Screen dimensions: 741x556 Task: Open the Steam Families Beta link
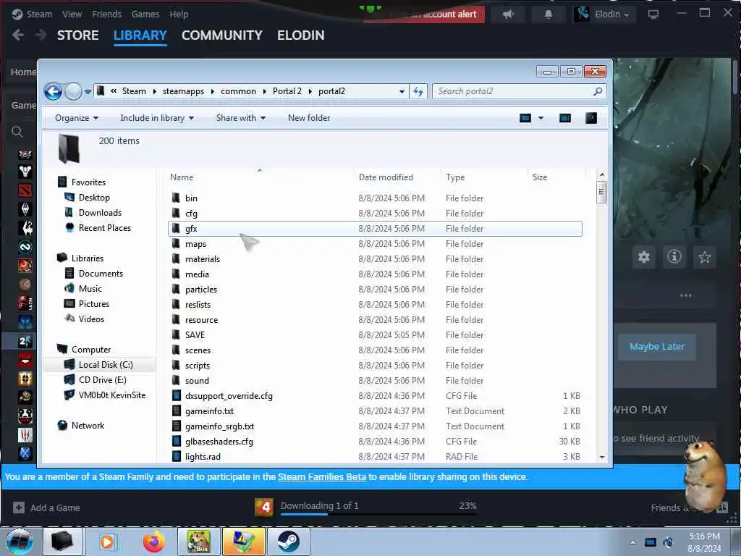point(322,476)
